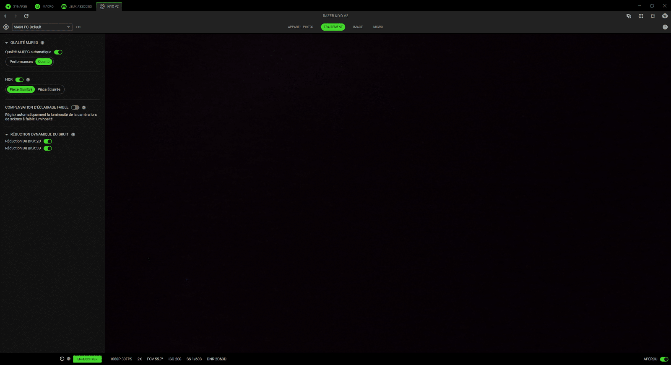Click the reset icon beside Enregistrer
This screenshot has width=671, height=365.
click(62, 359)
